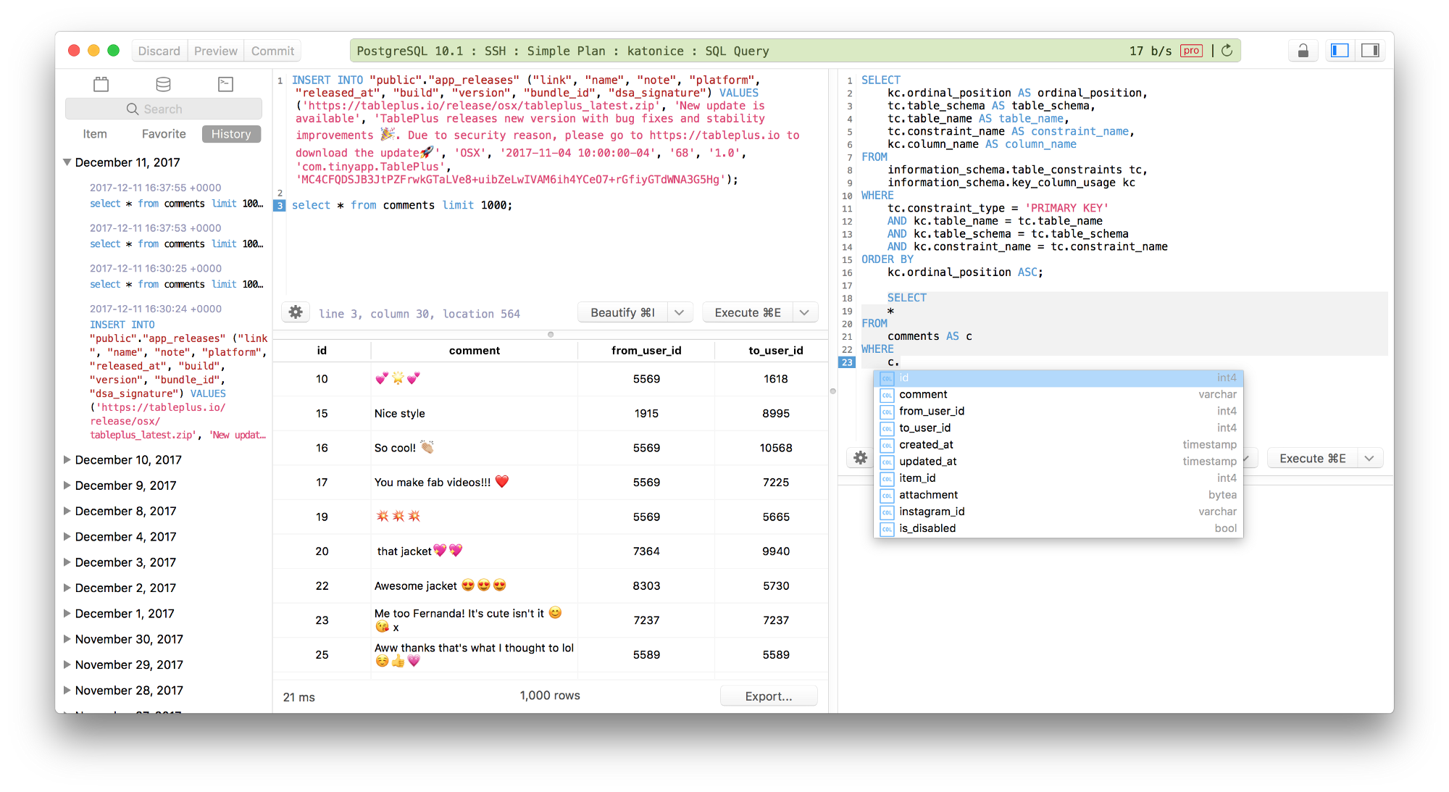This screenshot has width=1449, height=792.
Task: Select the cell with id 25
Action: (322, 654)
